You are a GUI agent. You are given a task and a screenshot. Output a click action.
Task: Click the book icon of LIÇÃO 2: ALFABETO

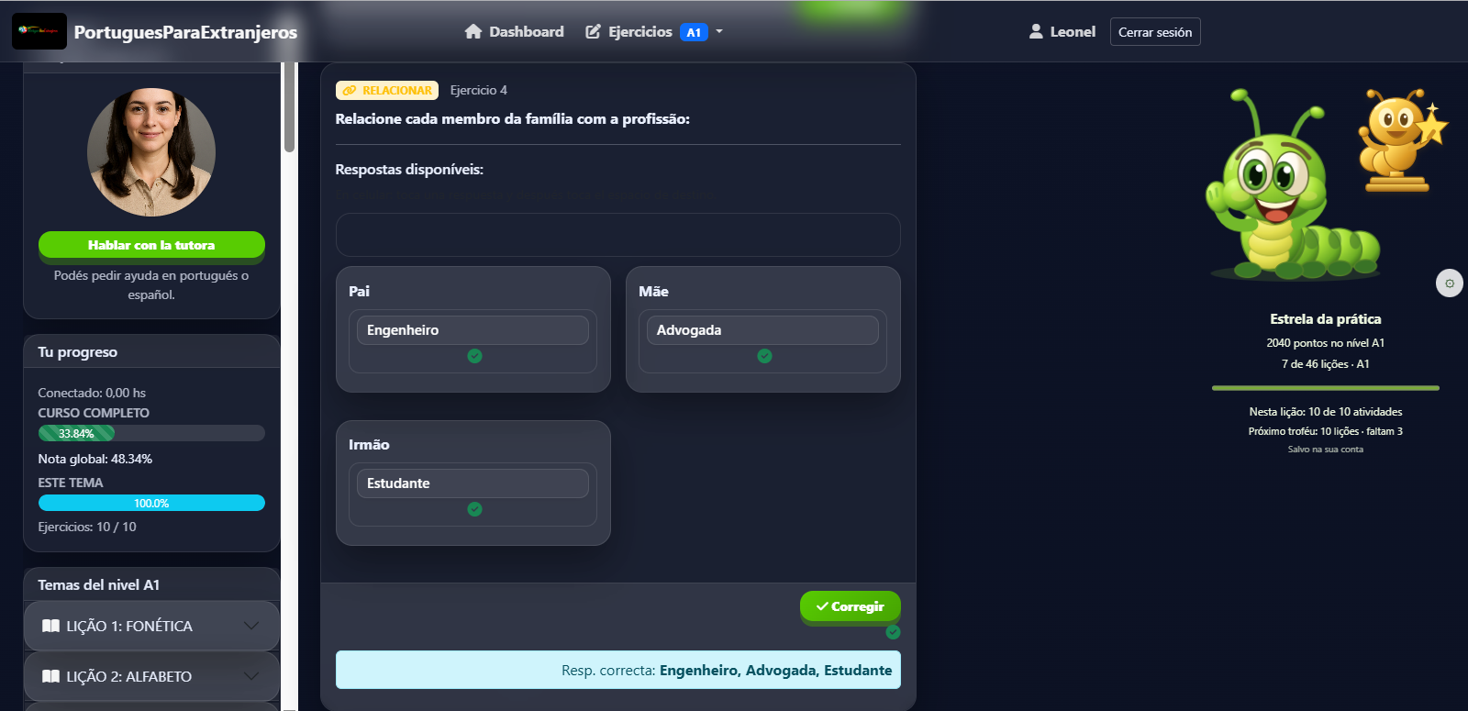coord(51,676)
